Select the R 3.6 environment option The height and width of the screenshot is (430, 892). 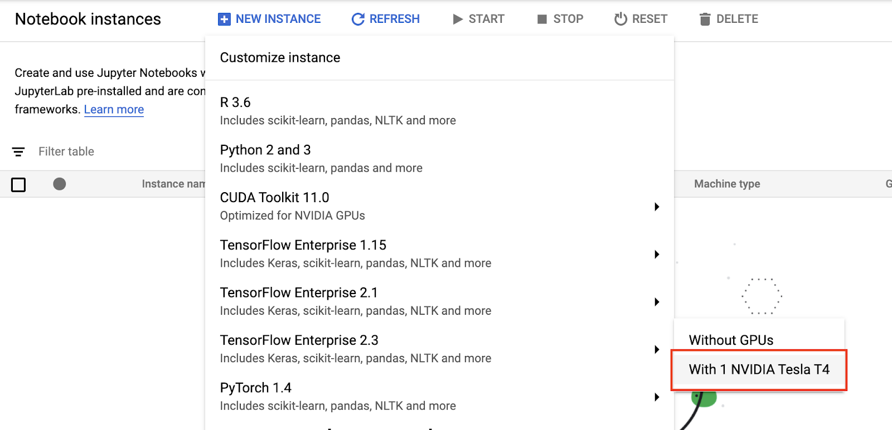(439, 111)
